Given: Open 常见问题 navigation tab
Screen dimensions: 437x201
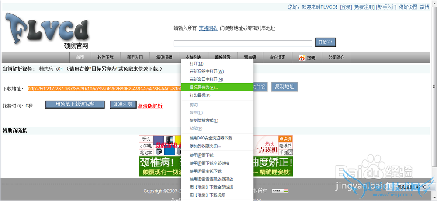Looking at the screenshot, I should tap(164, 57).
